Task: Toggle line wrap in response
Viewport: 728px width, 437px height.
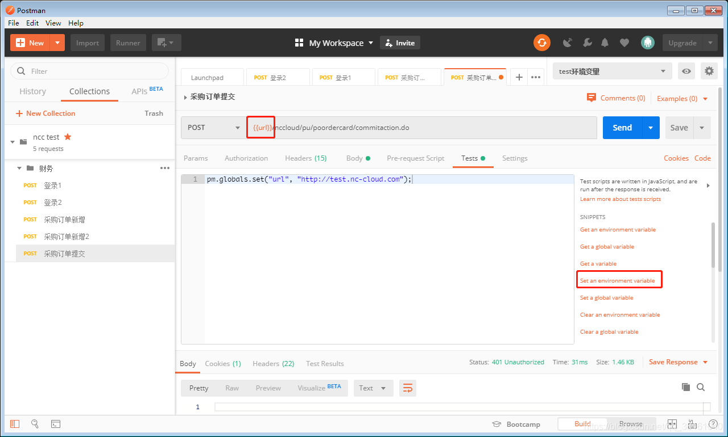Action: (408, 388)
